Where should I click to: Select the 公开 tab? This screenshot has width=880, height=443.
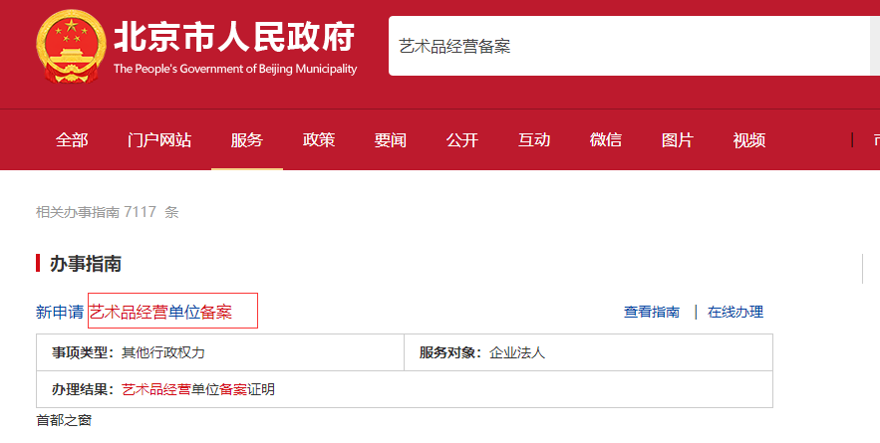pyautogui.click(x=462, y=140)
